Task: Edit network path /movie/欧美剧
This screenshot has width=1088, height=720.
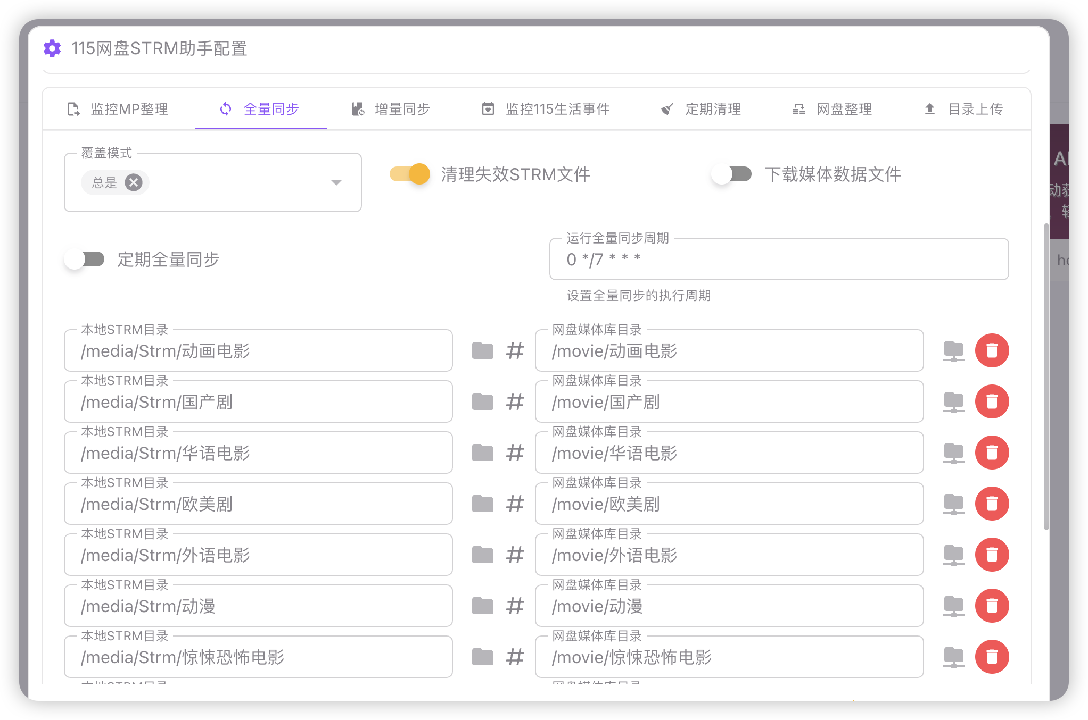Action: point(729,504)
